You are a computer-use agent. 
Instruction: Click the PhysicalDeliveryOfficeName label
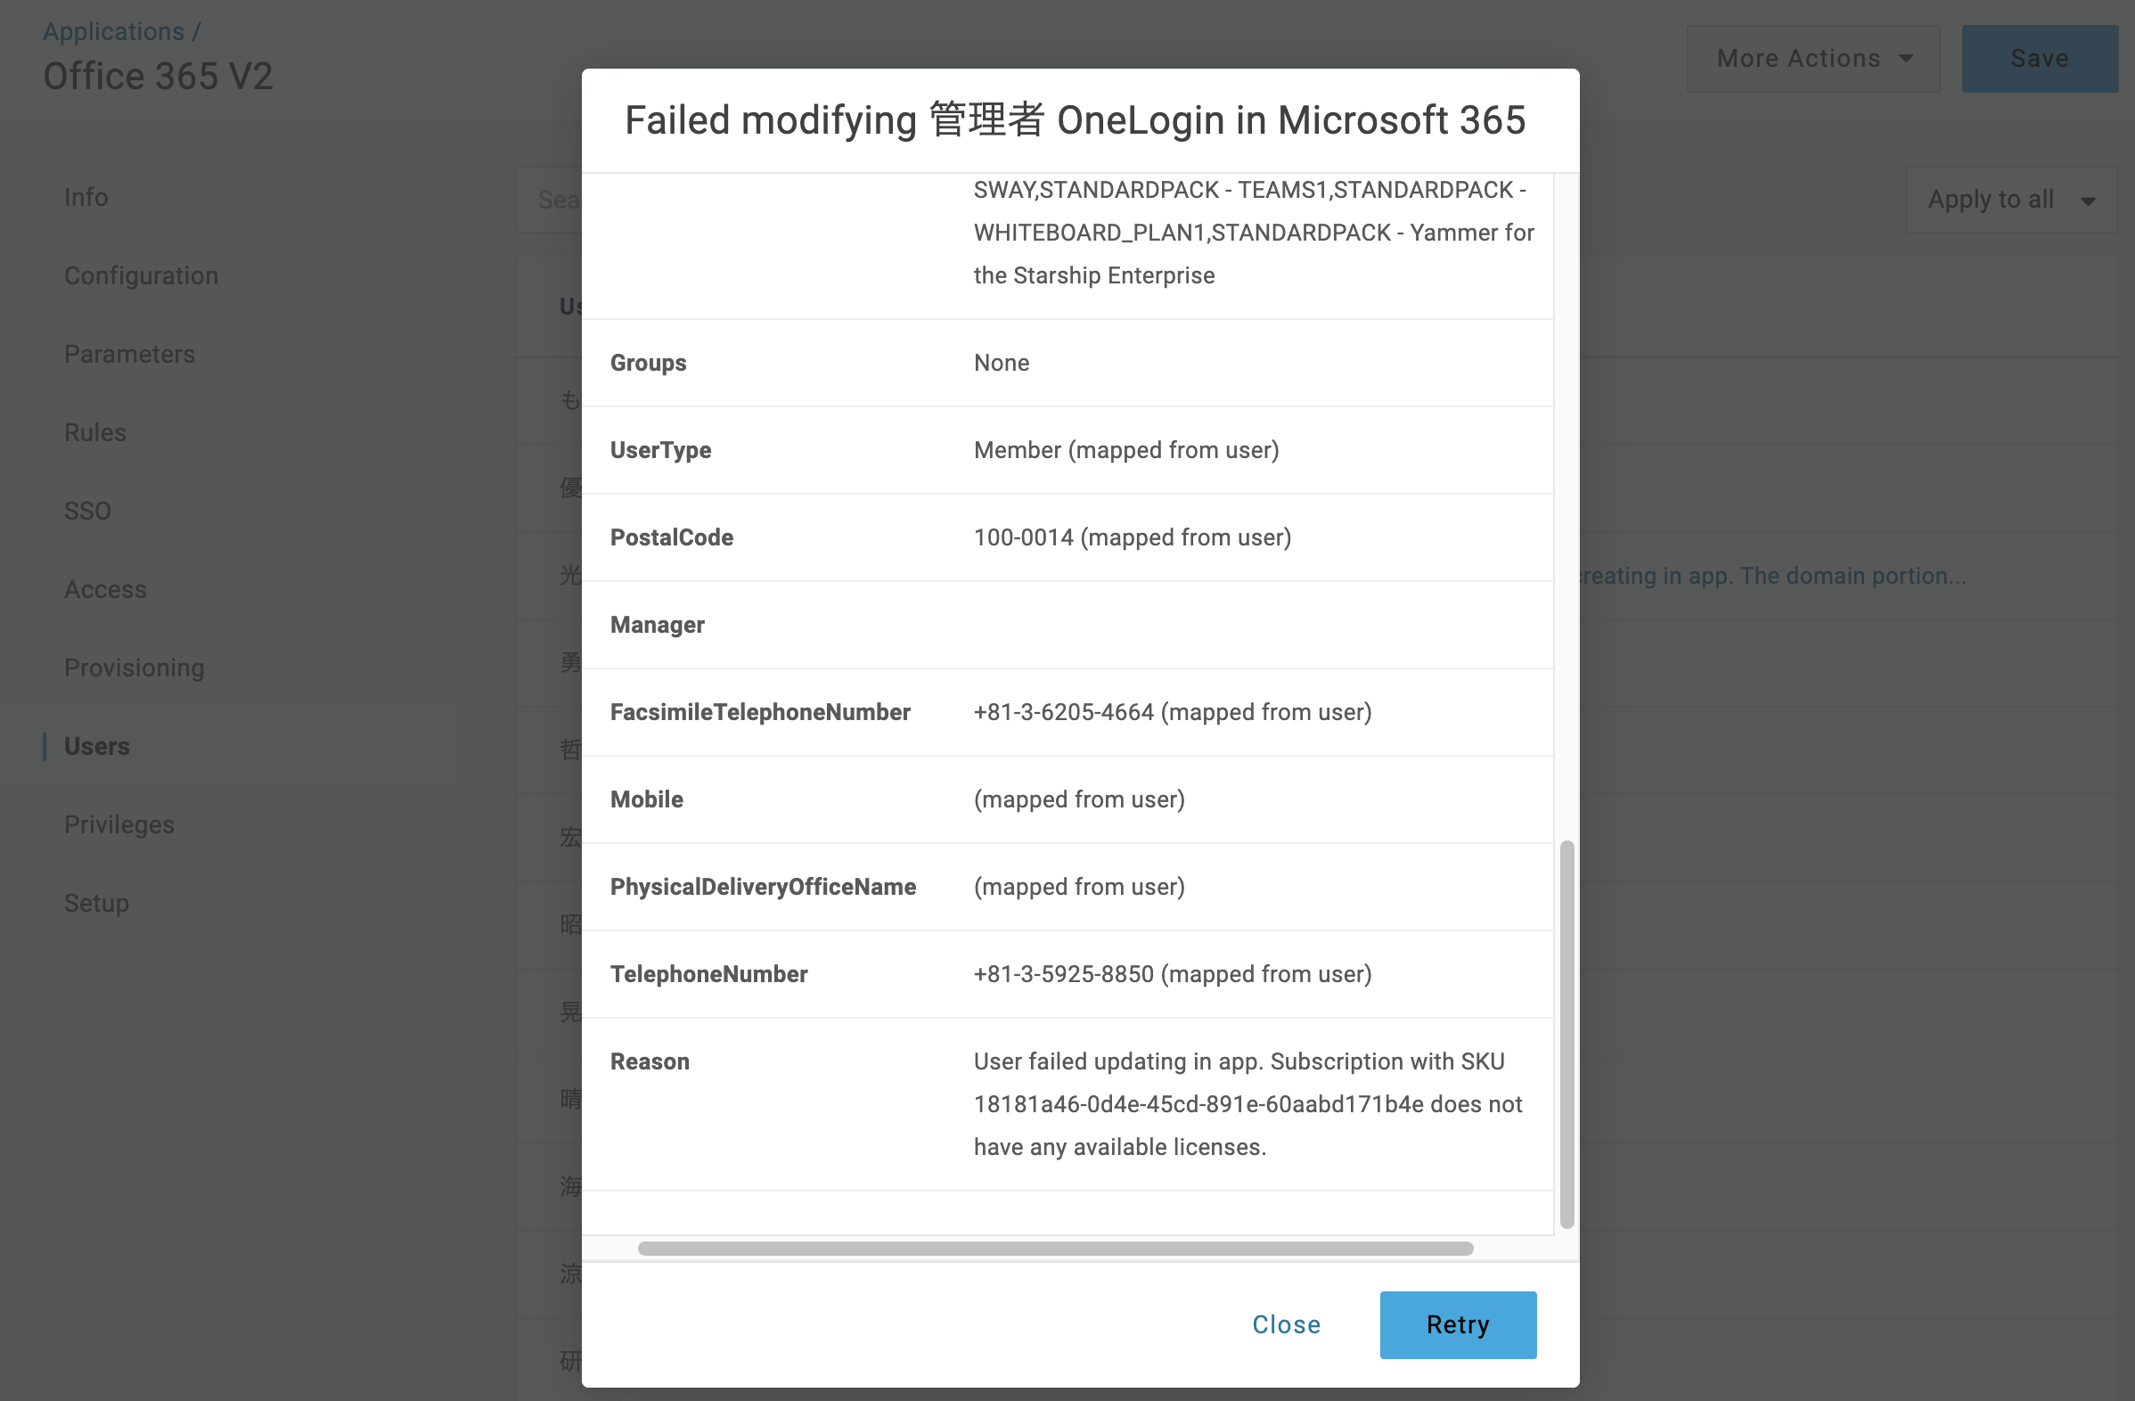point(763,886)
